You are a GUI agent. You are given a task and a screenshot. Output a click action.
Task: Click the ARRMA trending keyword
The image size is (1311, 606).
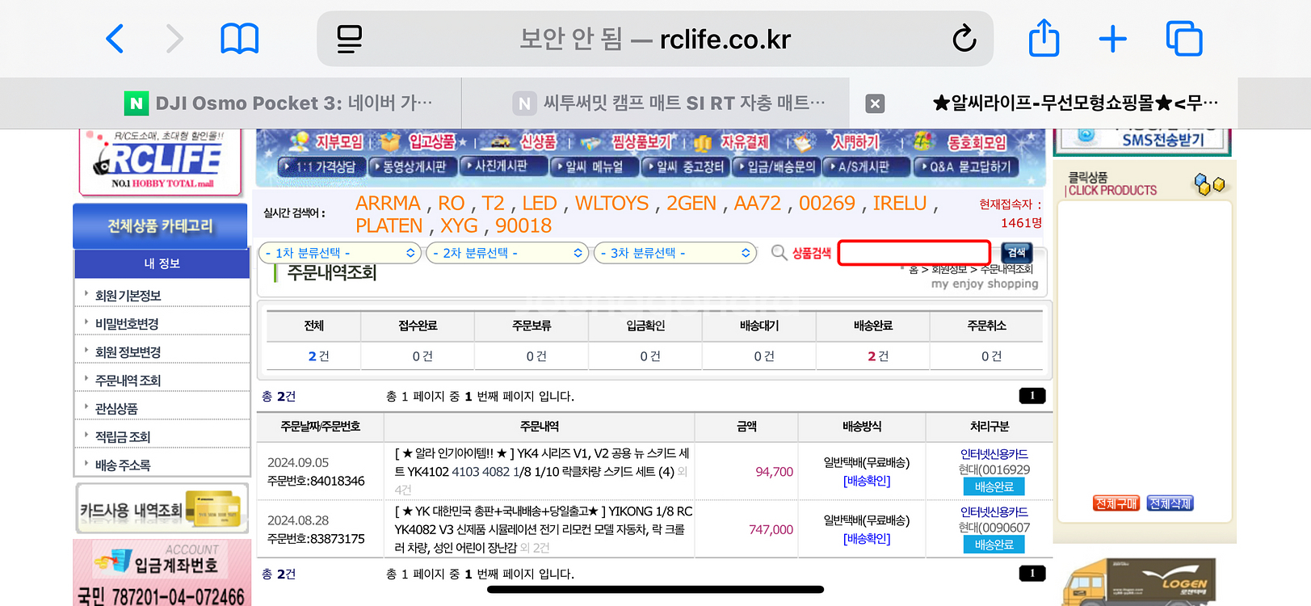388,204
